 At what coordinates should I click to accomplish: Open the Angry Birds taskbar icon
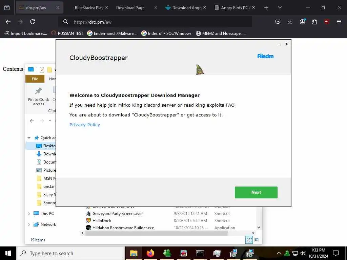coord(183,253)
